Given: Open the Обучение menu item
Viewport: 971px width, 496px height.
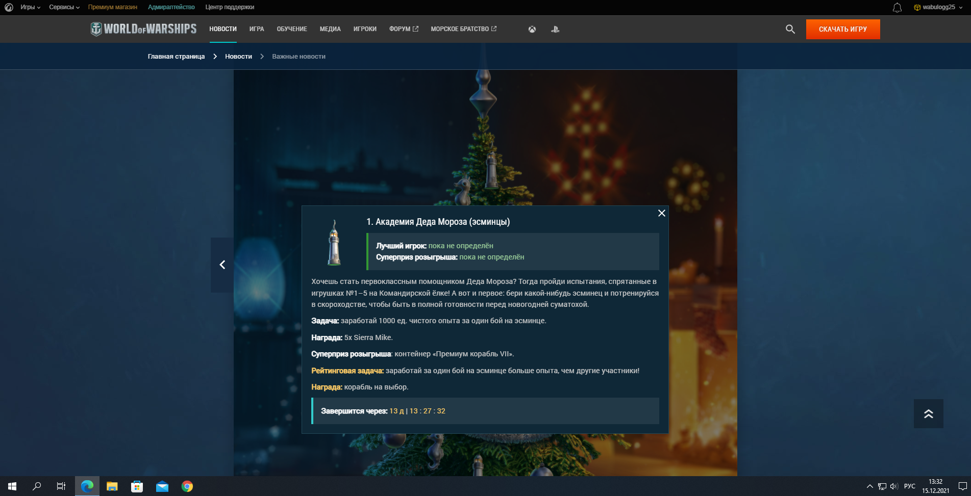Looking at the screenshot, I should 292,29.
